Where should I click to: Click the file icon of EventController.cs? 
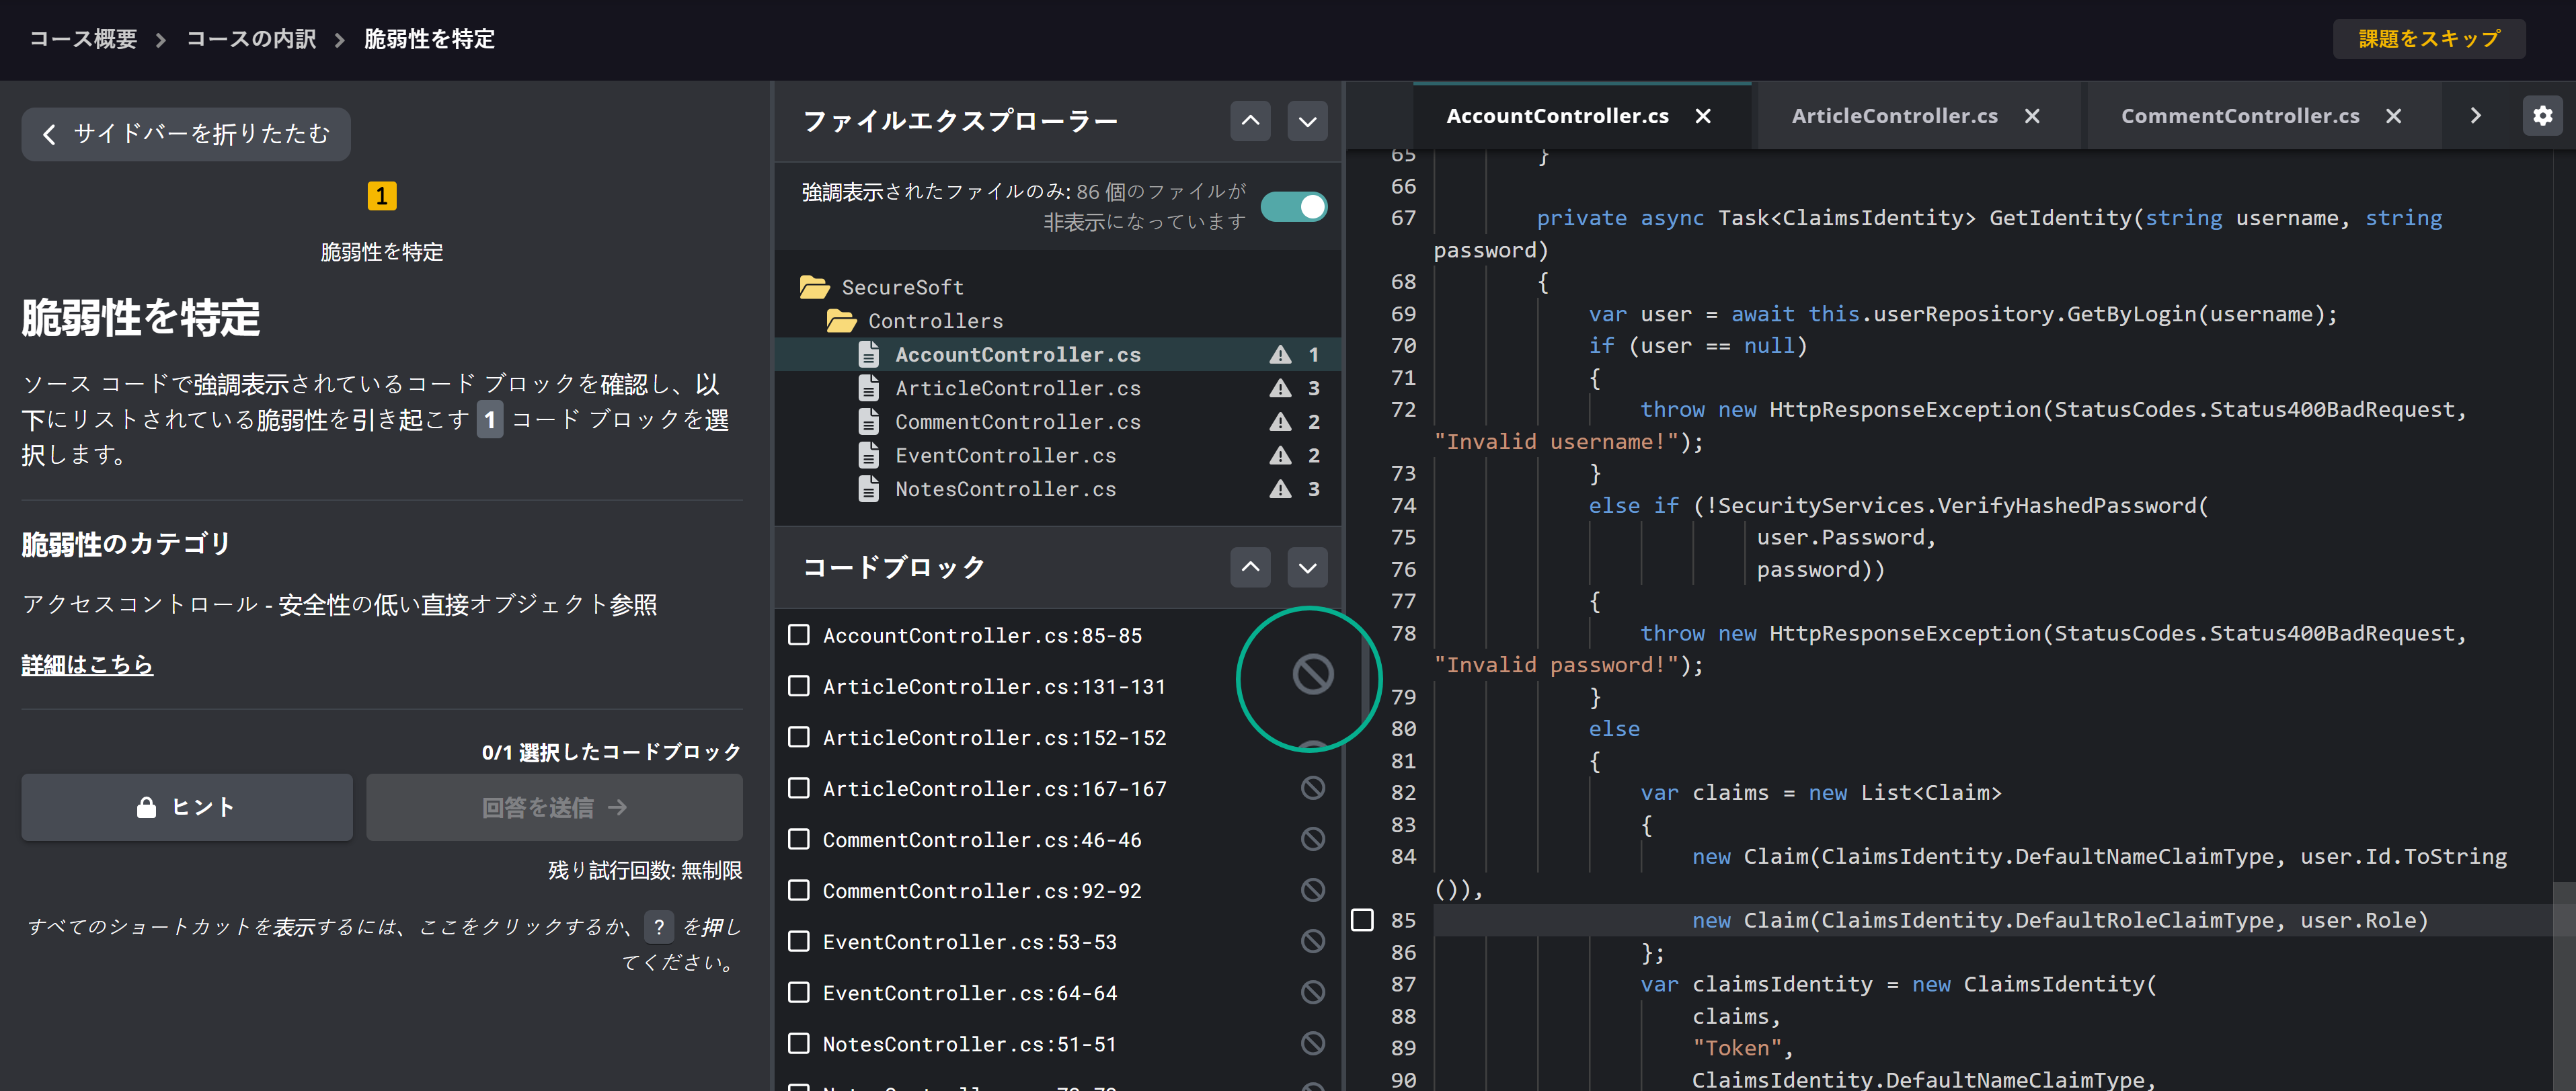[869, 456]
